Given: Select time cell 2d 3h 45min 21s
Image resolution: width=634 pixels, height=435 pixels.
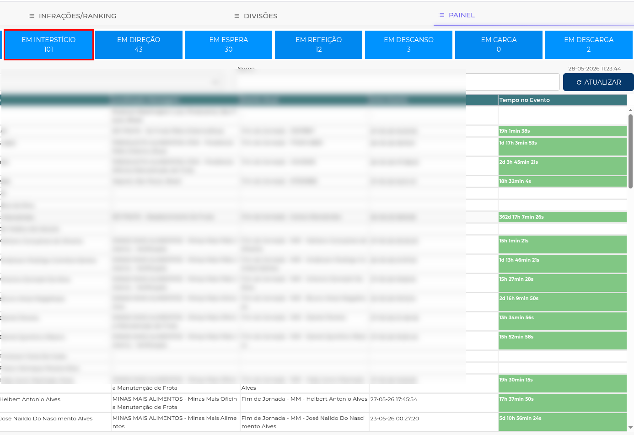Looking at the screenshot, I should 562,166.
